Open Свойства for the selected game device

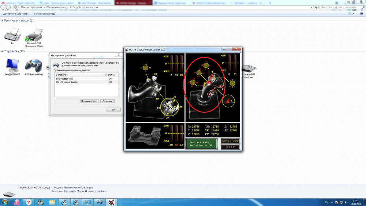[x=108, y=101]
